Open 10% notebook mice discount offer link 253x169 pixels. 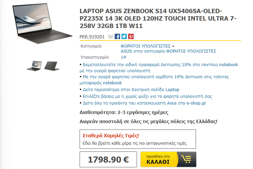tap(159, 67)
